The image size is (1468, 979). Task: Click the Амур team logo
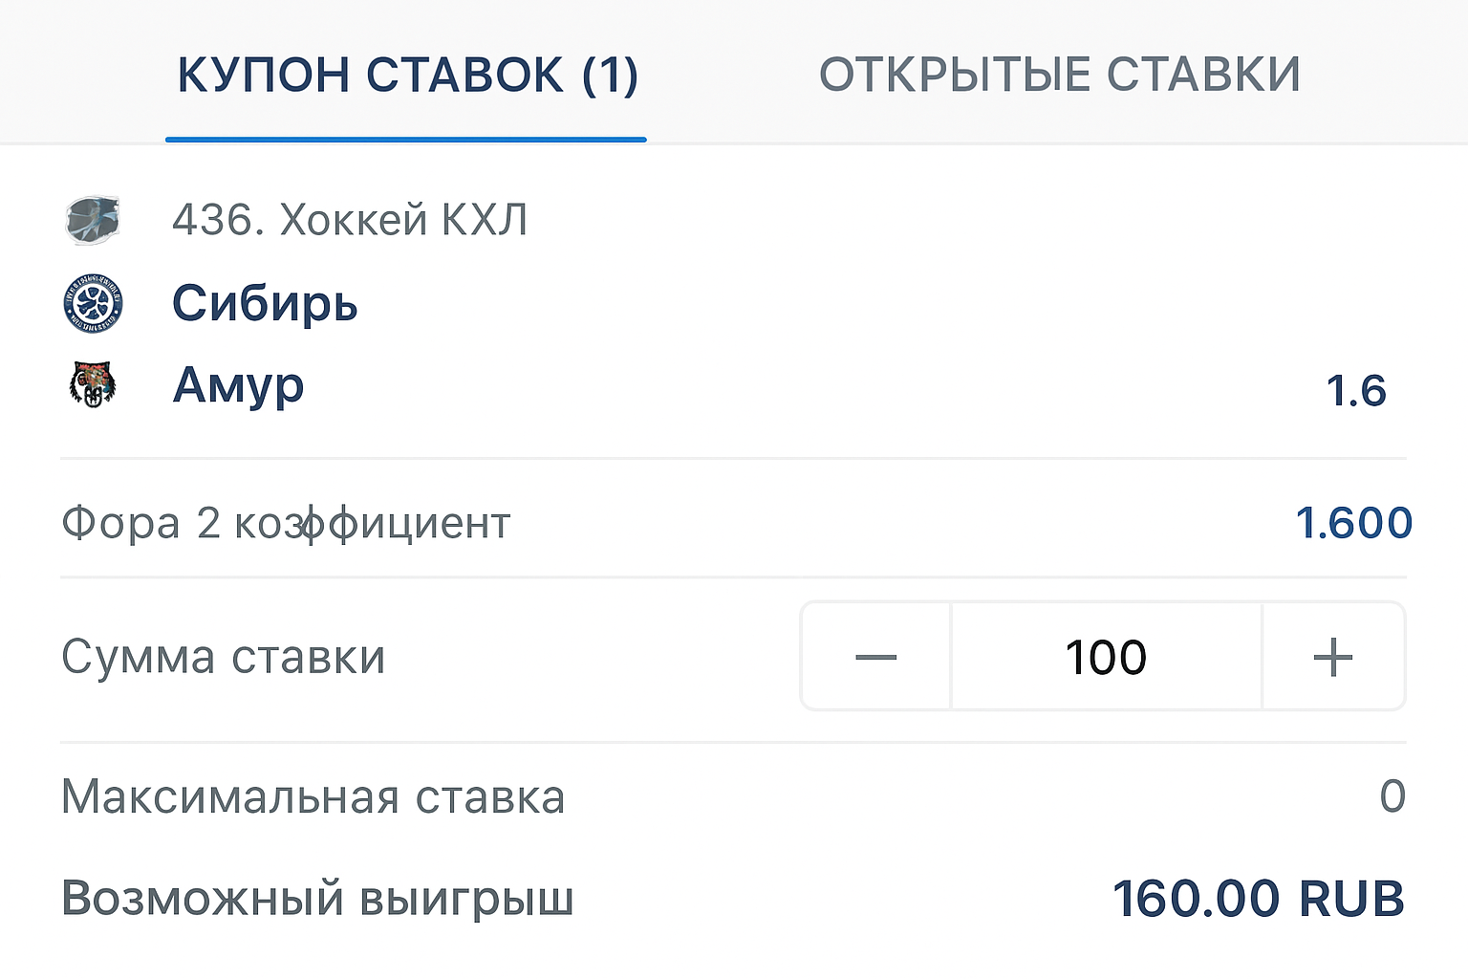93,385
